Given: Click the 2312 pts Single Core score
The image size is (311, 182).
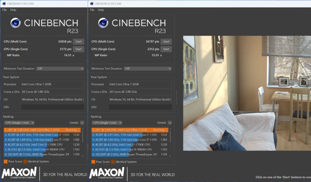Looking at the screenshot, I should pos(153,49).
